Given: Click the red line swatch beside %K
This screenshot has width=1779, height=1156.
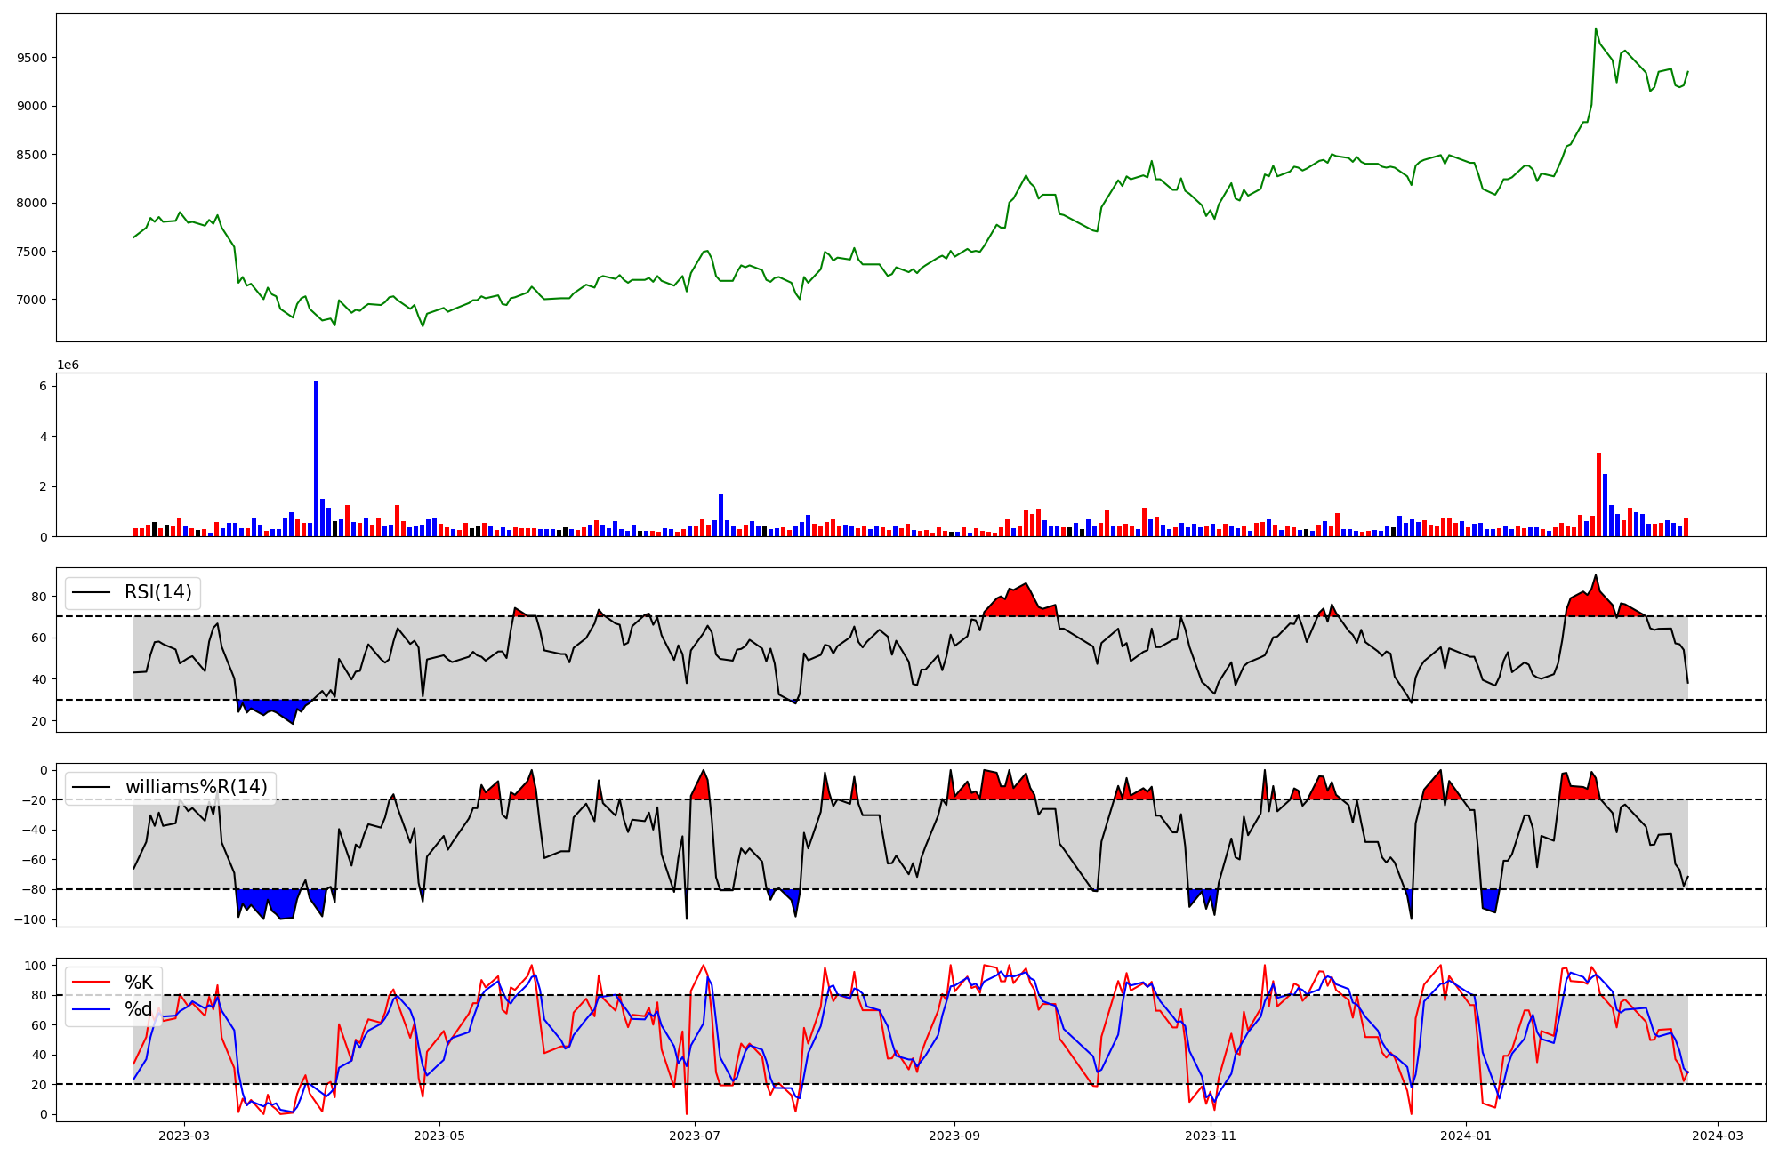Looking at the screenshot, I should (x=91, y=983).
